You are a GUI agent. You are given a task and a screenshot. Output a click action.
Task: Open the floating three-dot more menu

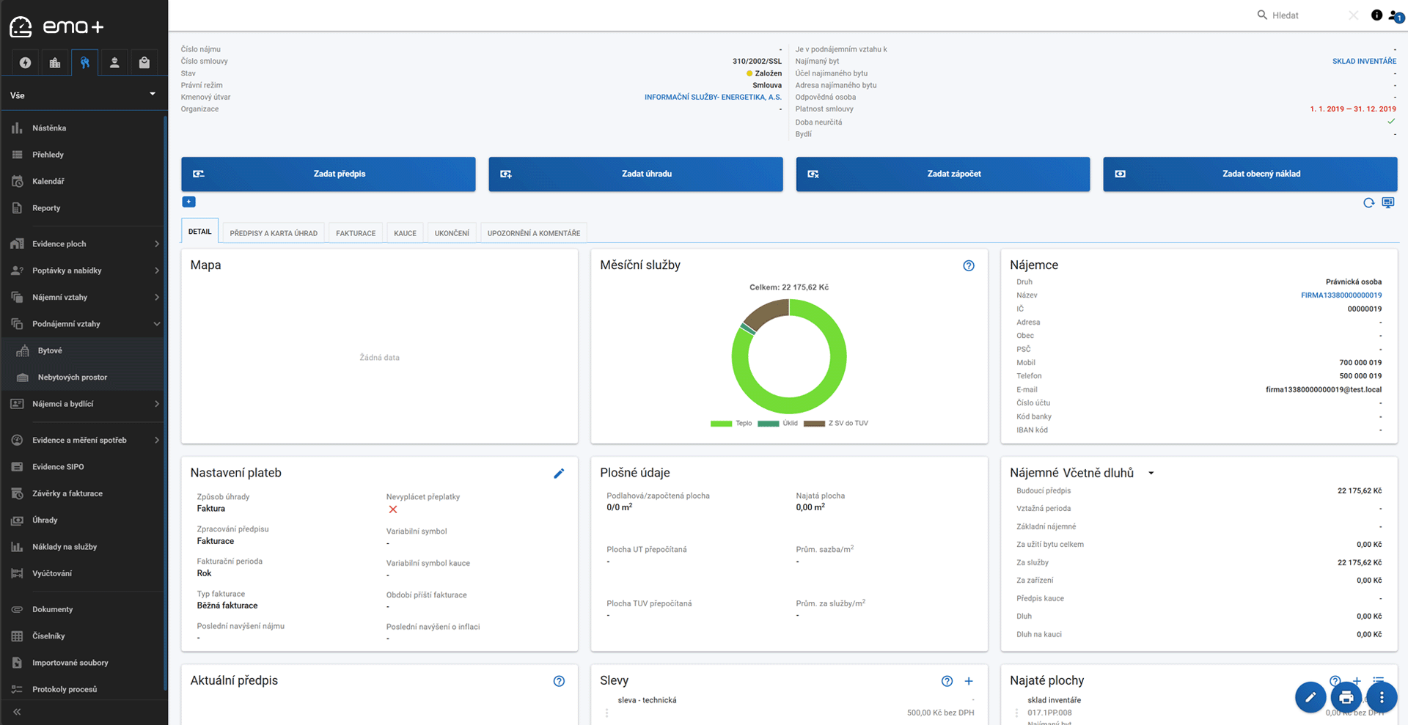pyautogui.click(x=1381, y=697)
